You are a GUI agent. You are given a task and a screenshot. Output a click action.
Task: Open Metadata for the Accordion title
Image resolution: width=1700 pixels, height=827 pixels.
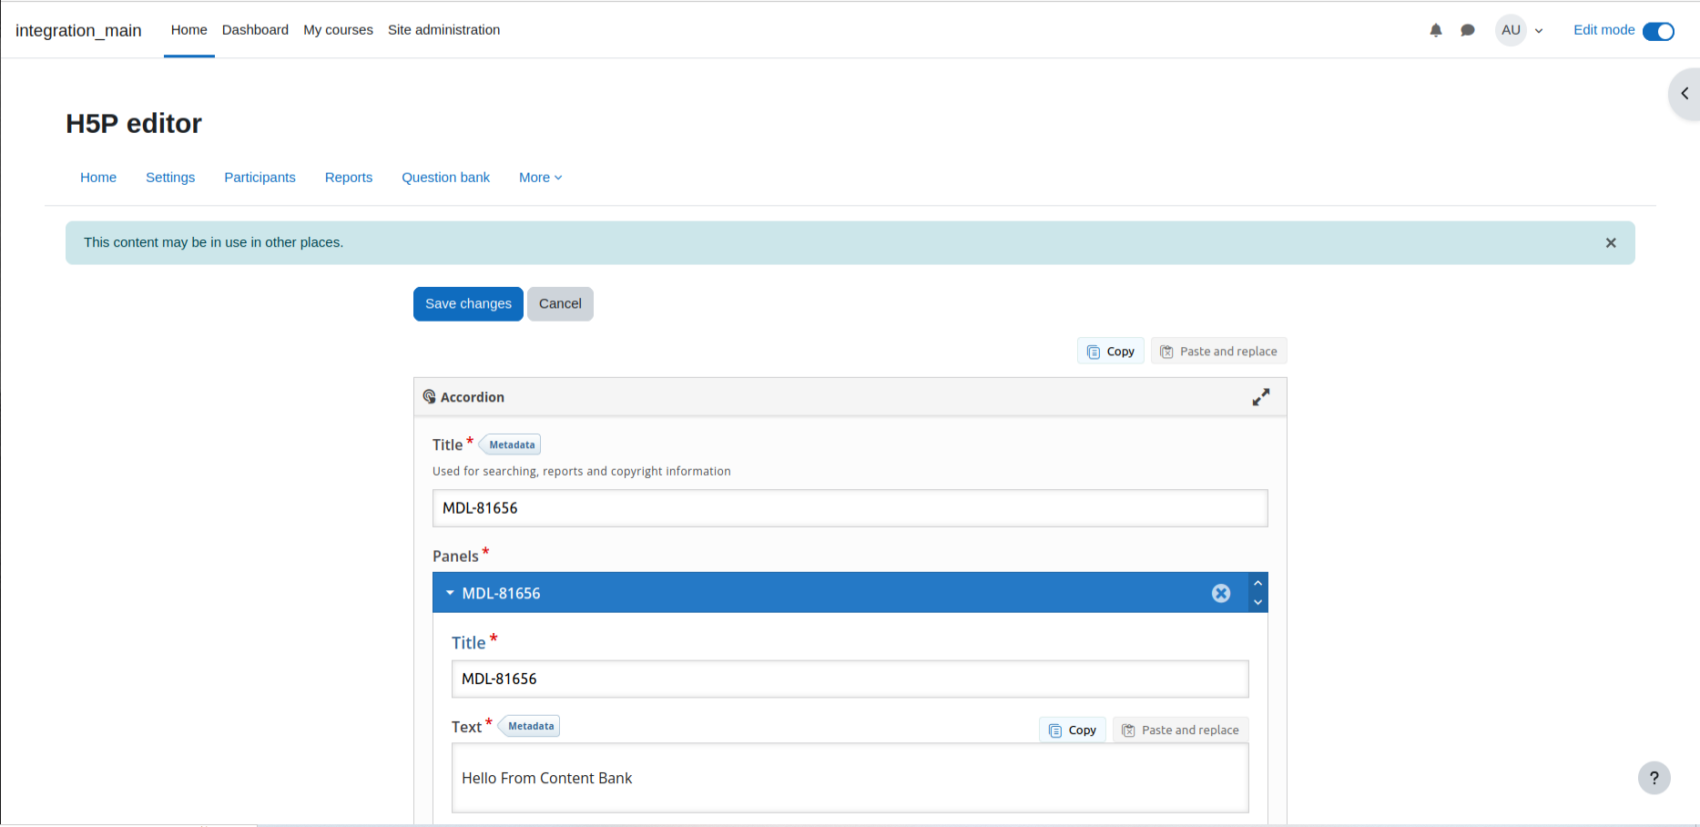[x=511, y=444]
